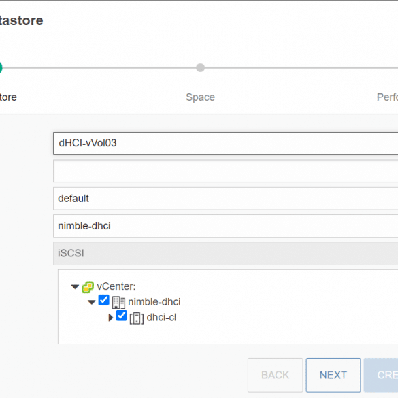Expand the dhci-cl cluster node
The image size is (398, 398).
click(x=110, y=318)
